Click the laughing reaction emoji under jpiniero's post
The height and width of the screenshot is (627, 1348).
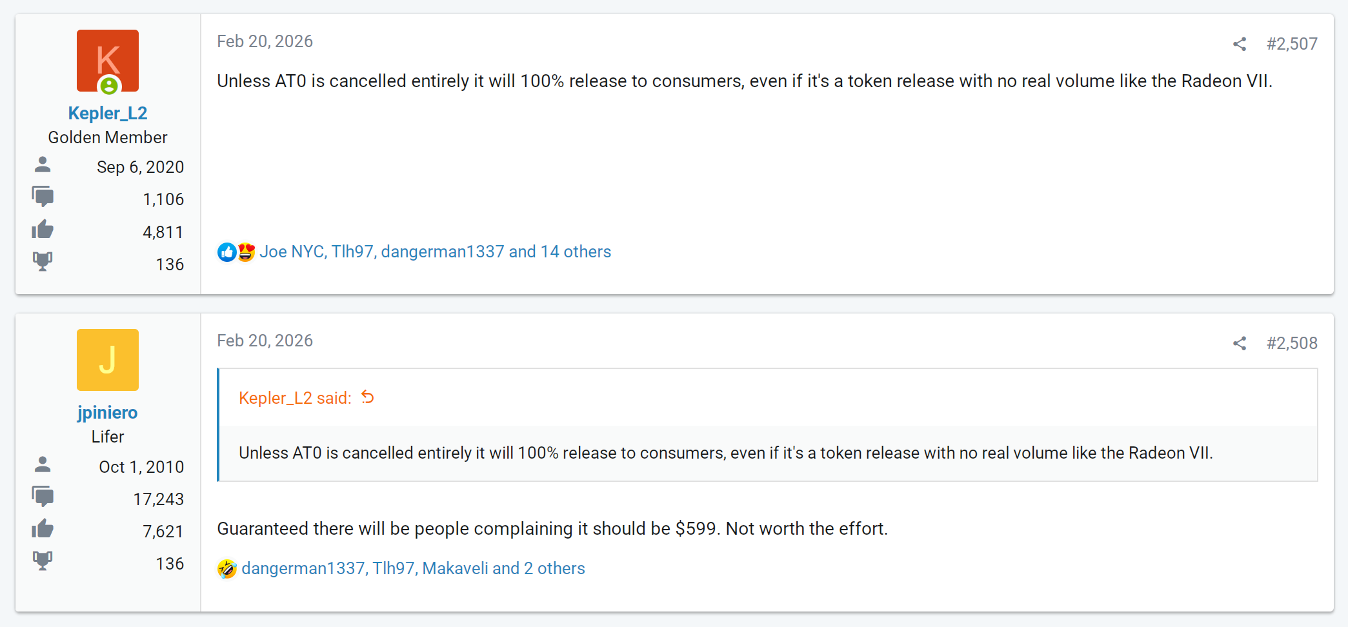coord(226,569)
